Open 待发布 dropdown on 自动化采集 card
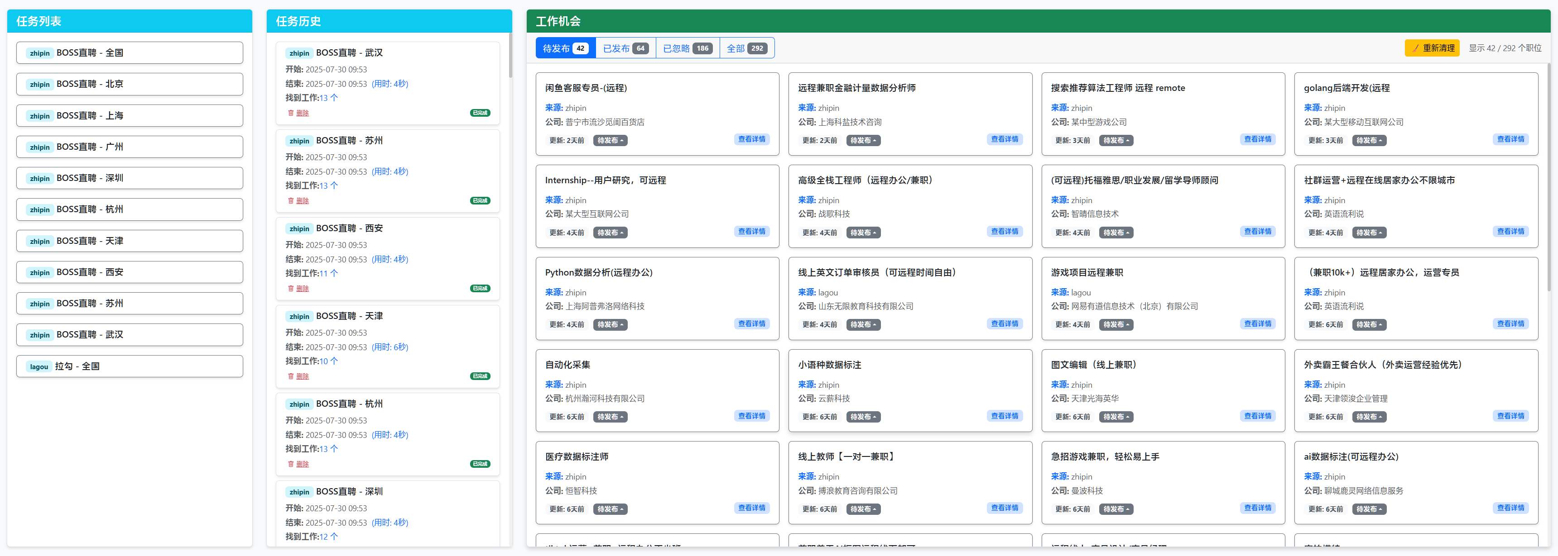Screen dimensions: 1558x556 pyautogui.click(x=610, y=417)
